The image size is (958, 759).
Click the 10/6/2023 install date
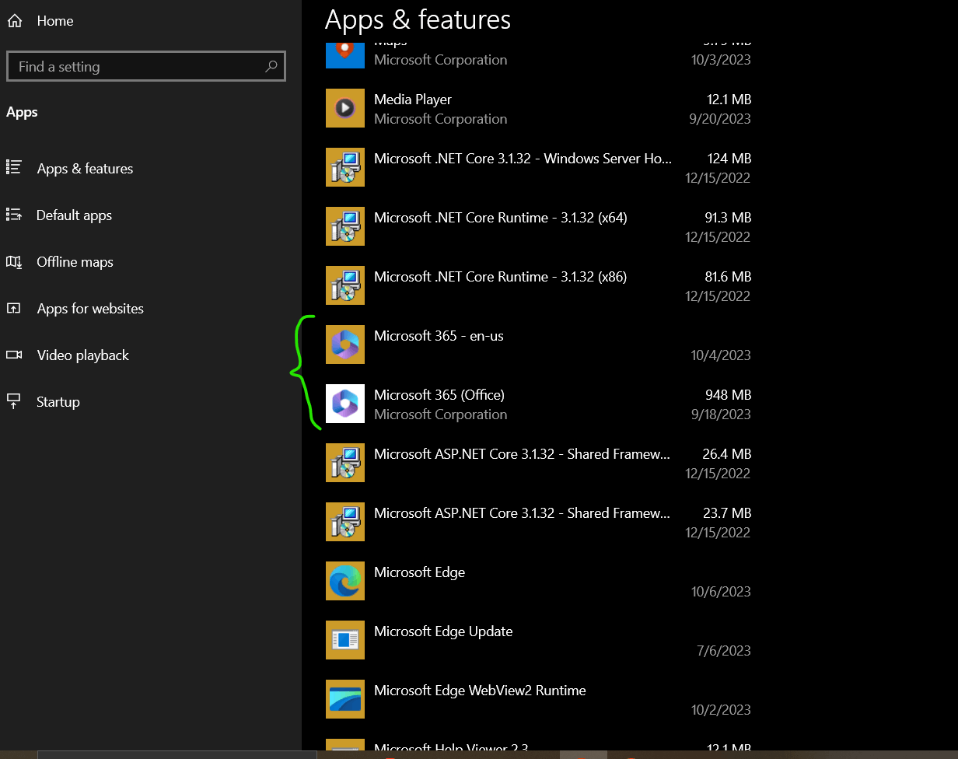pyautogui.click(x=721, y=592)
